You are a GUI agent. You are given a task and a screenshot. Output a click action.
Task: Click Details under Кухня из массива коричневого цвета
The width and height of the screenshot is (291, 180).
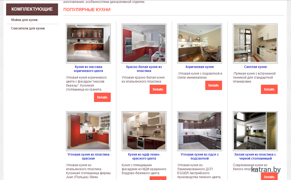click(102, 97)
